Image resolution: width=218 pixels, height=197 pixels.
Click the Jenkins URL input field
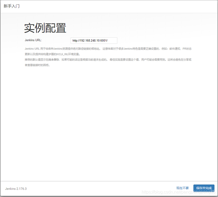coord(94,40)
